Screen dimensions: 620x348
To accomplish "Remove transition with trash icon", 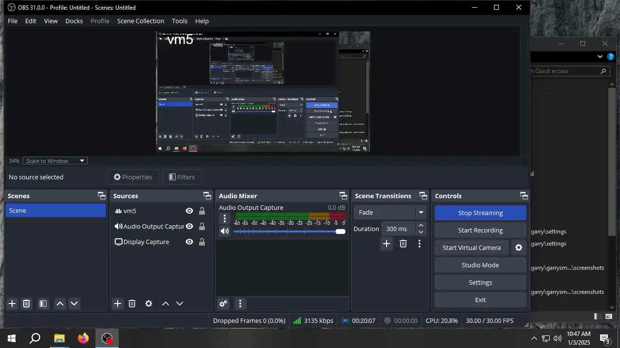I will tap(403, 244).
